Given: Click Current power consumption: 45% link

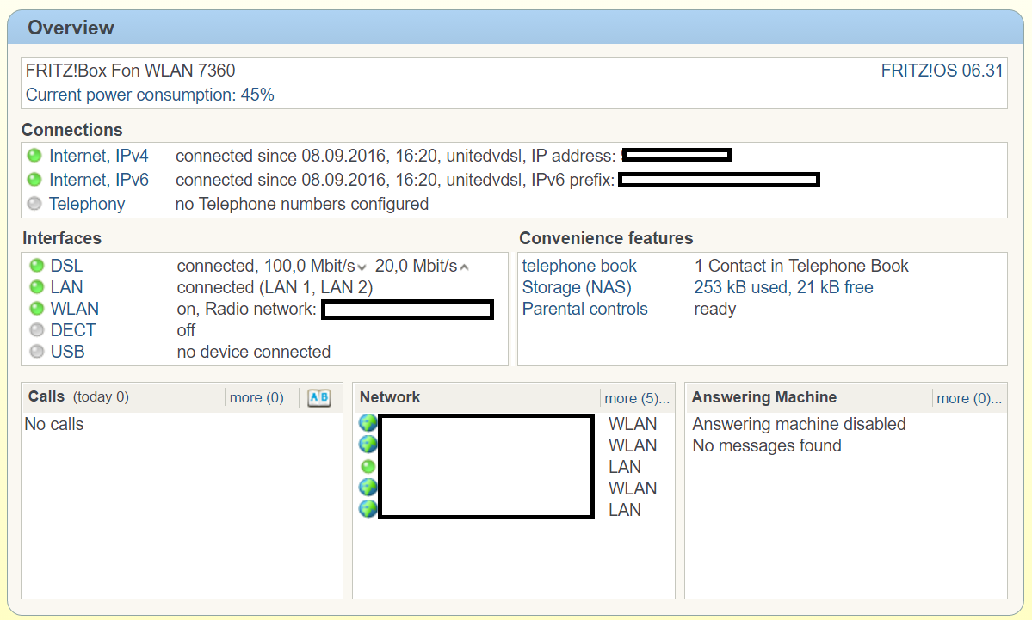Looking at the screenshot, I should click(150, 95).
